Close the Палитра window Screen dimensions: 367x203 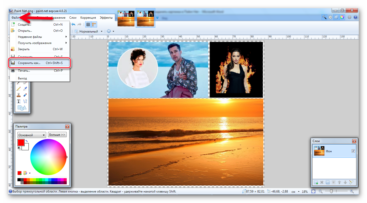(x=67, y=126)
